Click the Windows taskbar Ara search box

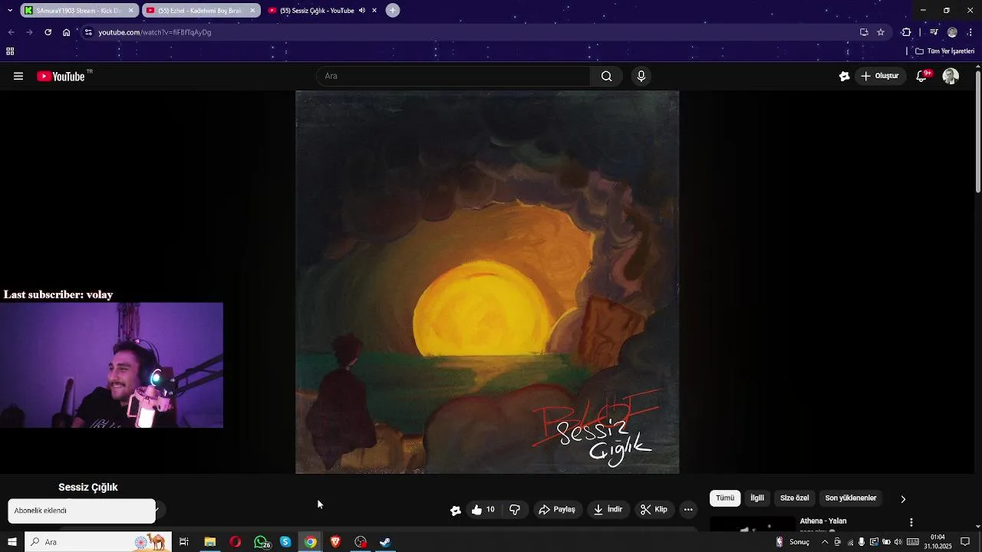click(98, 542)
